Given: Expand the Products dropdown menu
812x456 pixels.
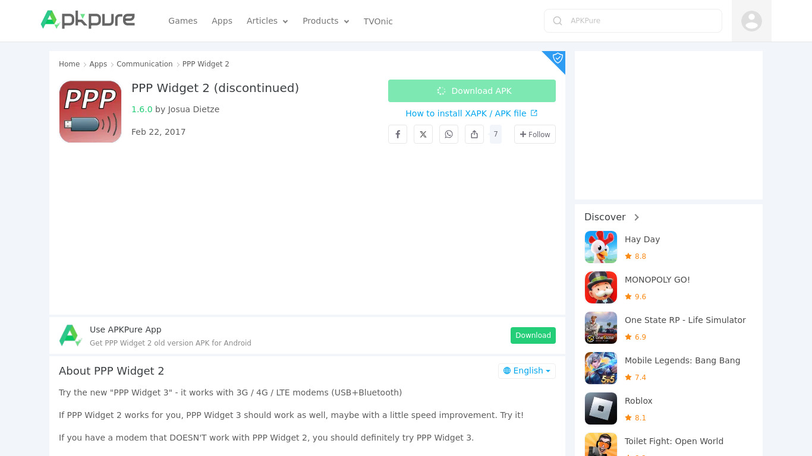Looking at the screenshot, I should click(x=326, y=21).
